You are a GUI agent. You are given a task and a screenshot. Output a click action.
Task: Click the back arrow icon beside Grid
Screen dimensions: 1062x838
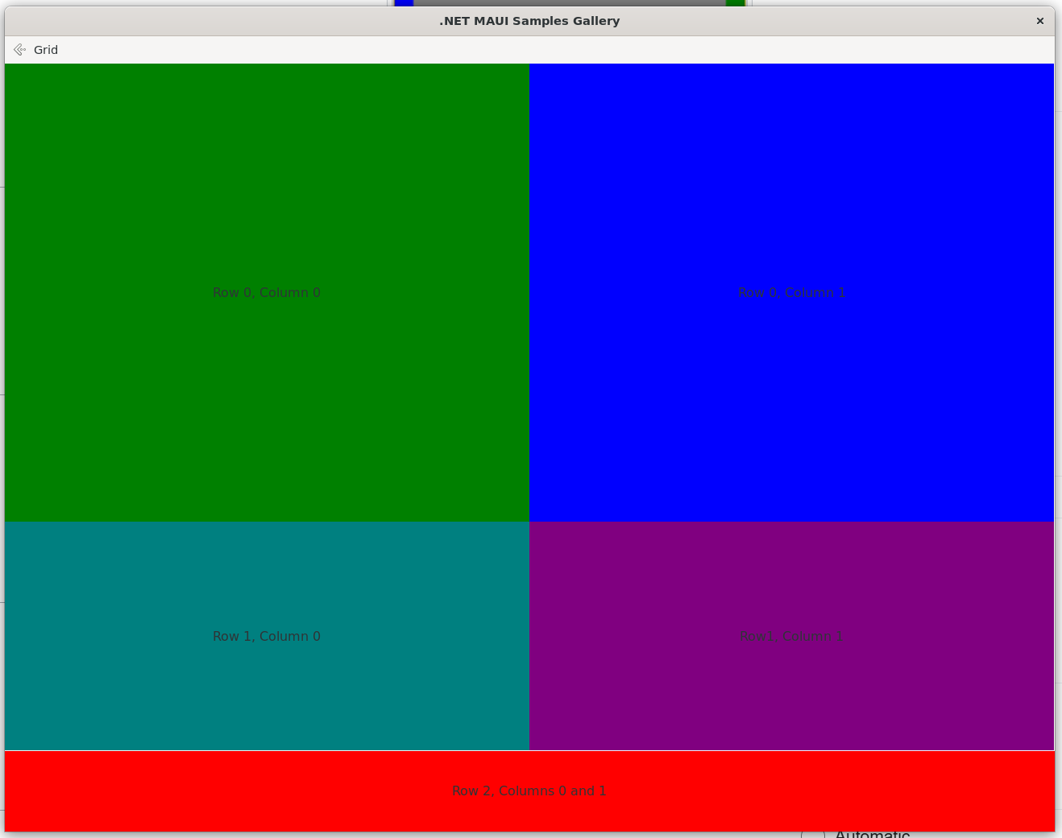pos(19,50)
